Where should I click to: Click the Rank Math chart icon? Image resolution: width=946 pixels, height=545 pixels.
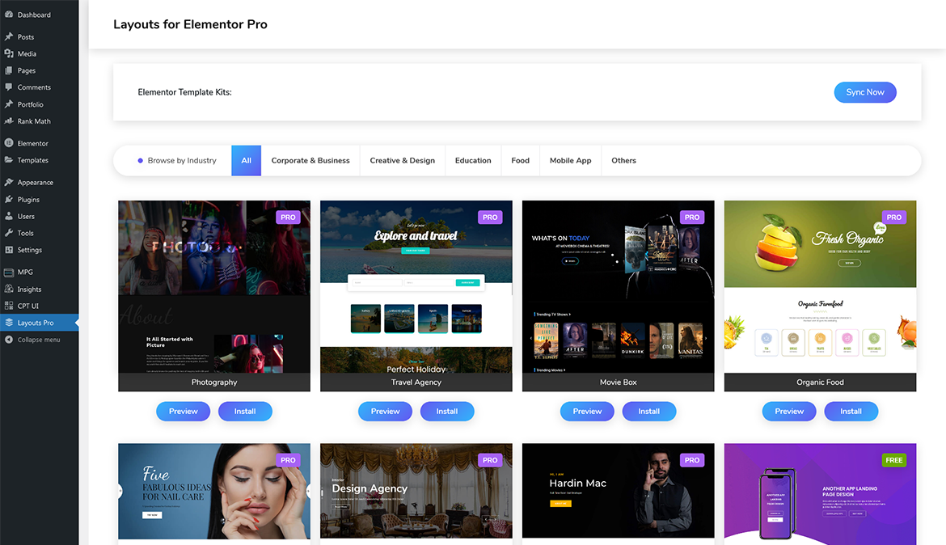[x=8, y=121]
